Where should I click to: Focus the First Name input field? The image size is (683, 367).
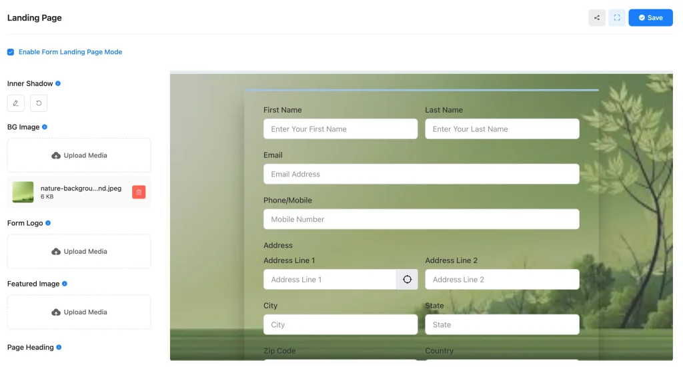(341, 129)
